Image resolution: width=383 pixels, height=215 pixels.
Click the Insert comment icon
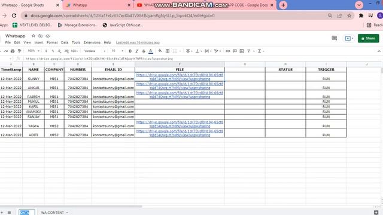click(x=235, y=51)
